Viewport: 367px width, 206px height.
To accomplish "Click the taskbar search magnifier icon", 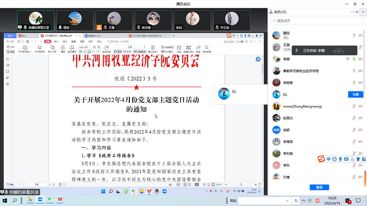I will click(14, 200).
